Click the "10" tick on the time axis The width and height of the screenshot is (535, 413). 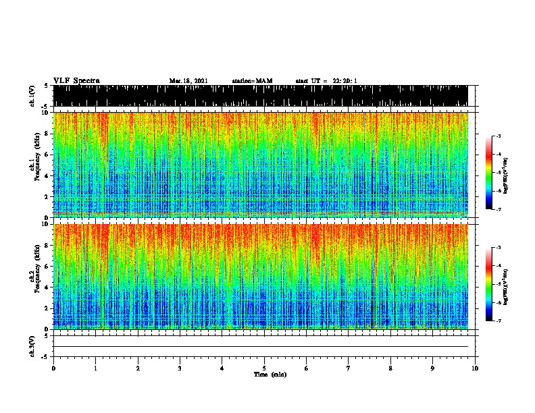(475, 368)
